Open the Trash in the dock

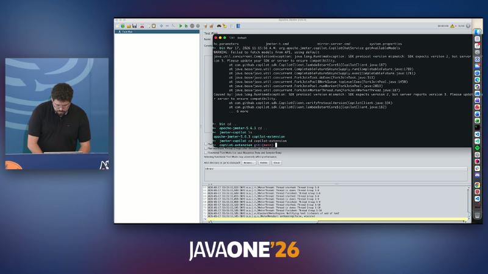coord(477,216)
